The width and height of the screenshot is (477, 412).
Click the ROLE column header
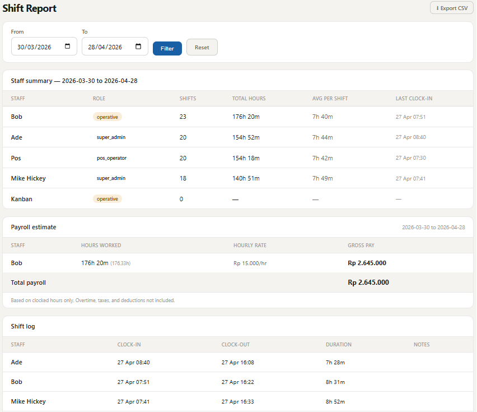[99, 98]
